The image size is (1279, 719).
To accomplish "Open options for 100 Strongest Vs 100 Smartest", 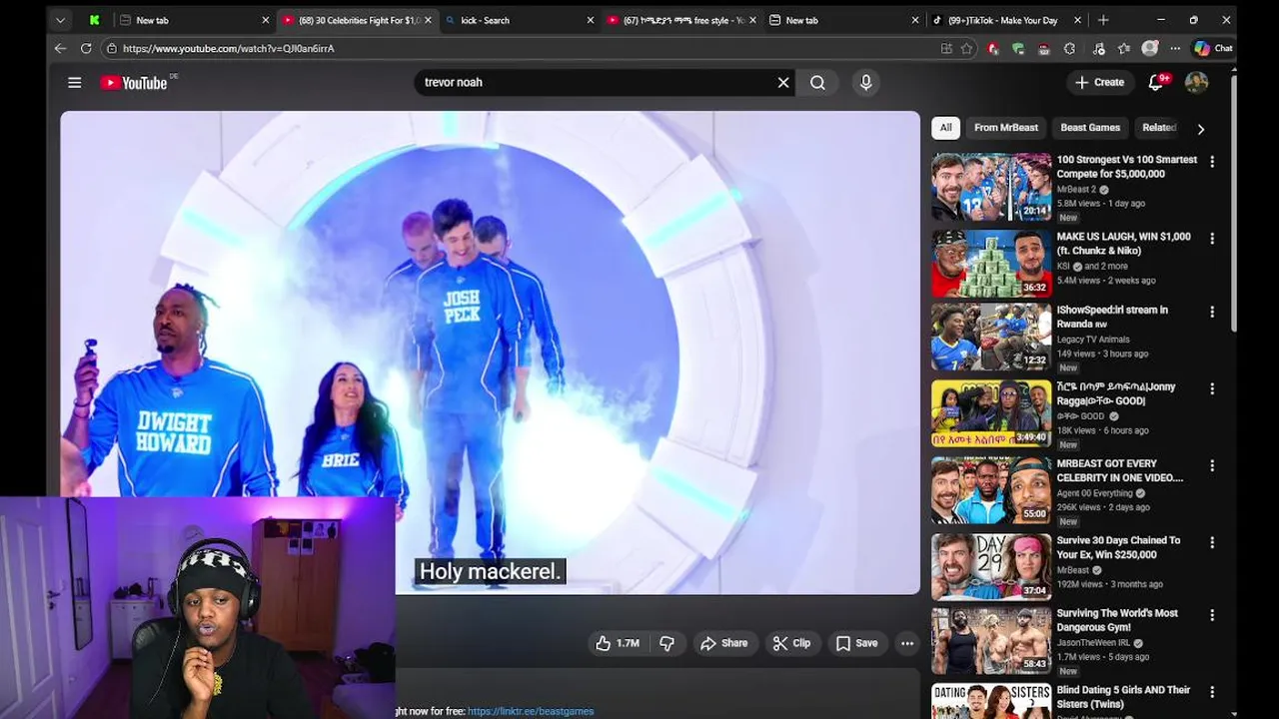I will click(1212, 161).
